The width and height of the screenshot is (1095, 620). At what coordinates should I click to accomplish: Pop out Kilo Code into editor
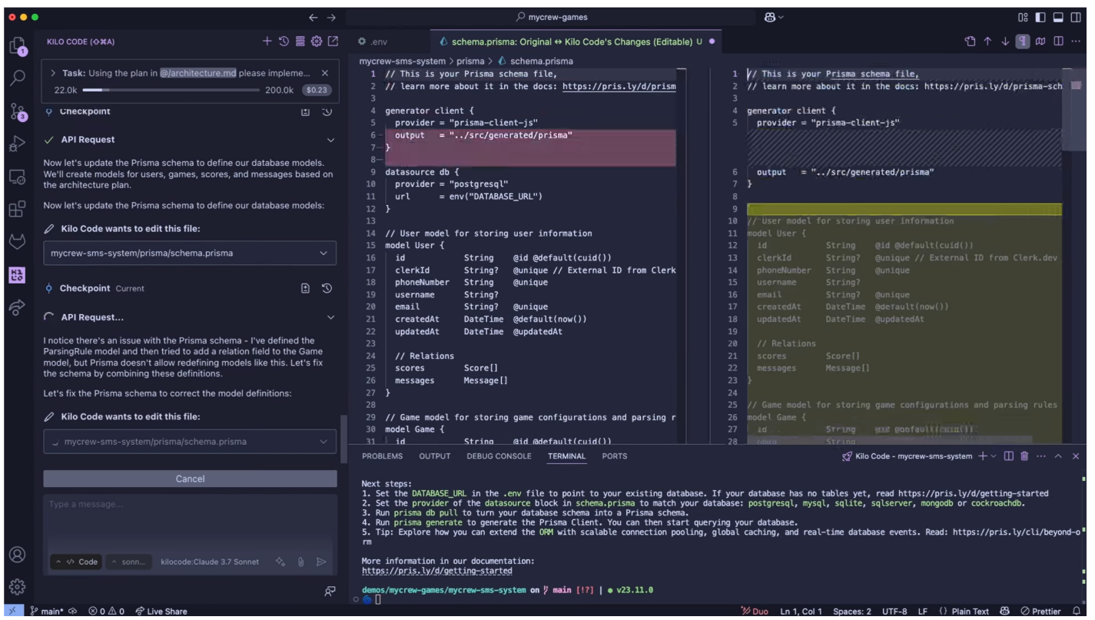click(333, 41)
